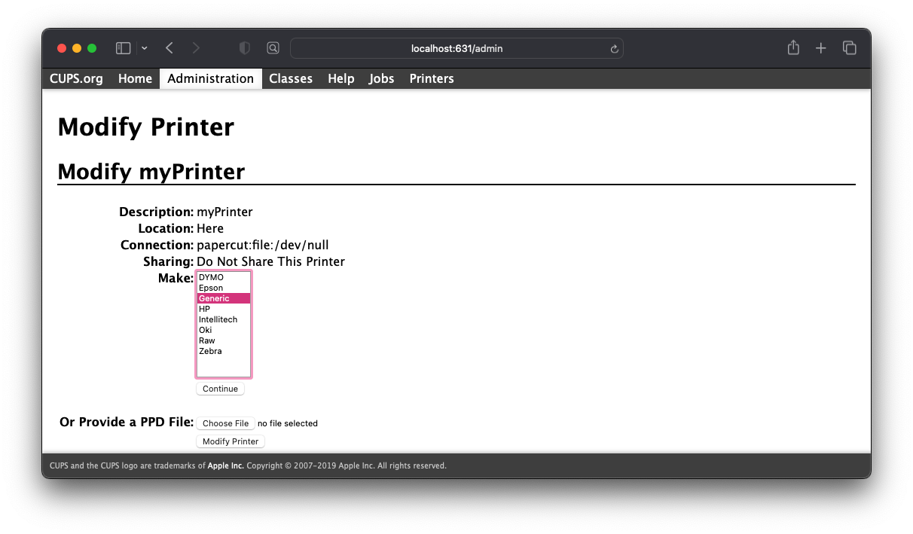Screen dimensions: 913x534
Task: Select Raw in the Make list
Action: pos(224,340)
